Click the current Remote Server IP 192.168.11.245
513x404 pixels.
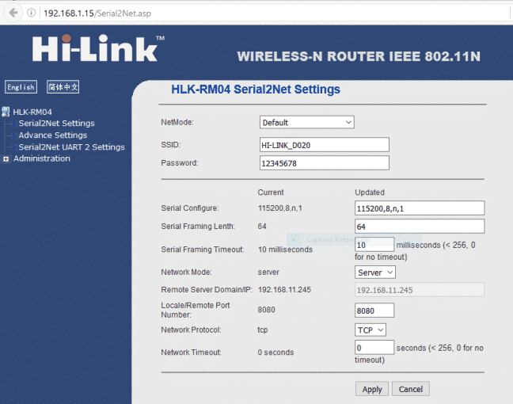tap(284, 290)
